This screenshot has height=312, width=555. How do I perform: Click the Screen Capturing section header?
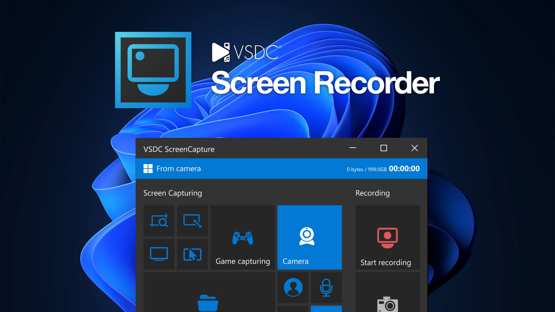172,193
